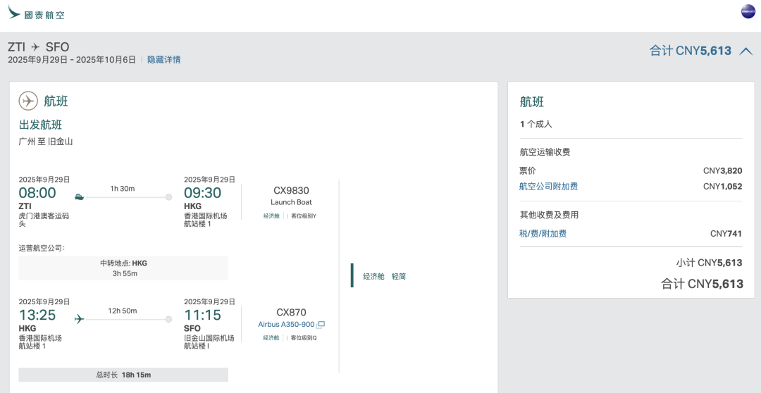Click the CNY1,052 surcharge amount

point(722,187)
